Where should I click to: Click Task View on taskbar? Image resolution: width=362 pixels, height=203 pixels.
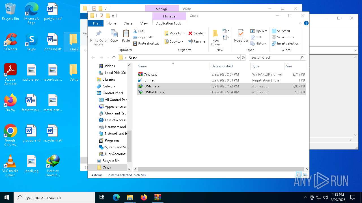pyautogui.click(x=102, y=197)
